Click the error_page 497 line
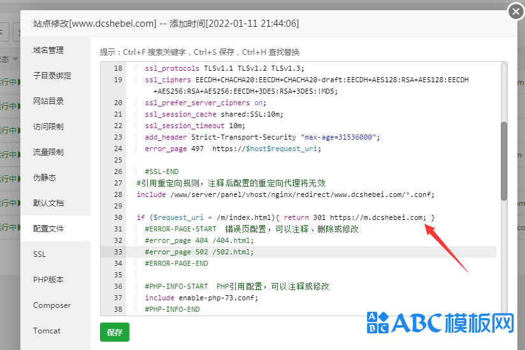Screen dimensions: 525x350 coord(233,149)
